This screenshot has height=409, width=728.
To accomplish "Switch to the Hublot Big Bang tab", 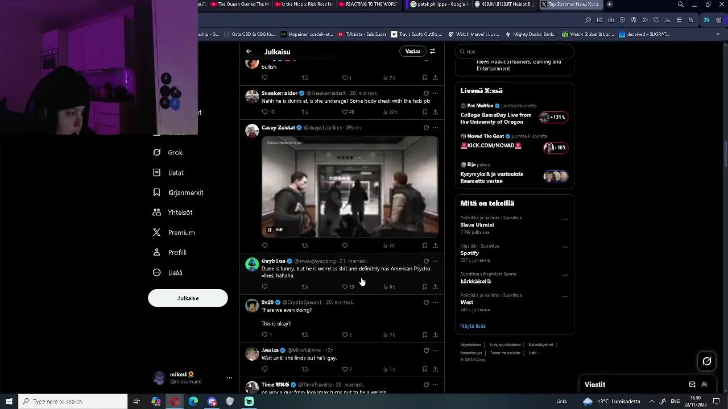I will click(504, 5).
